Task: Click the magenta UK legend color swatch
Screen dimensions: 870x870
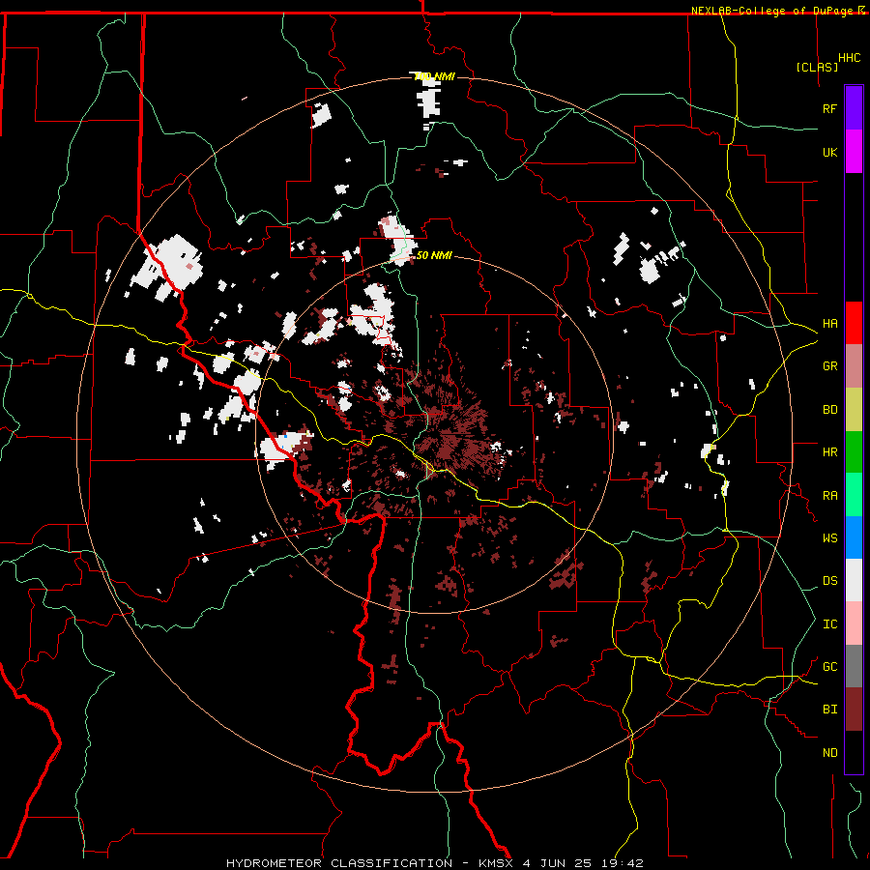Action: (854, 151)
